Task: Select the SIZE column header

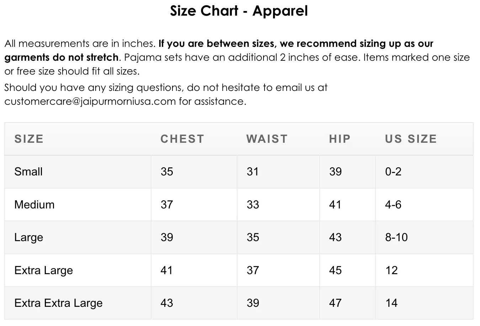Action: tap(29, 139)
